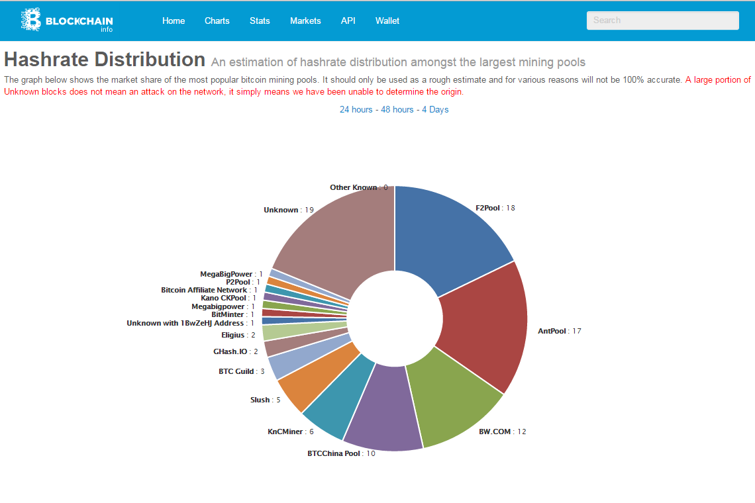Click 'Bitcoin Affiliate Network : 1' label
Screen dimensions: 755x503
point(209,291)
